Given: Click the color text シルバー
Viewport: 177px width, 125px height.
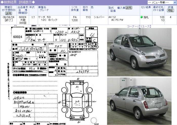Looking at the screenshot, I should click(99, 17).
